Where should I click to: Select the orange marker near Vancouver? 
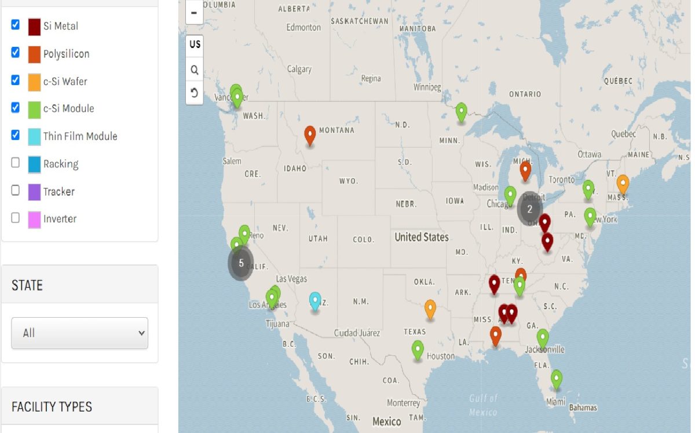pos(236,96)
